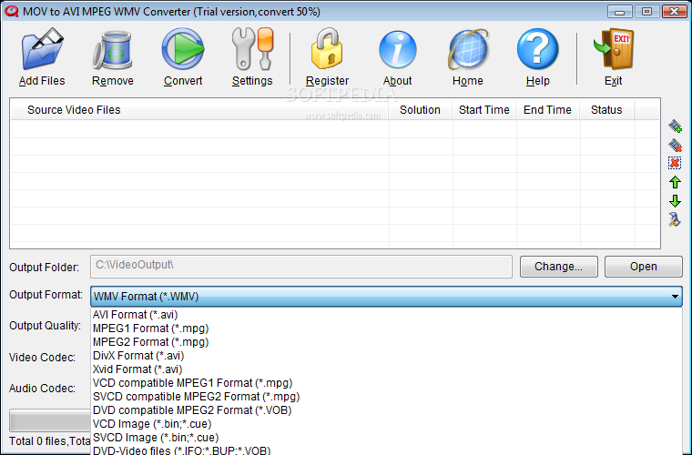Click the small wrench clip settings icon
692x455 pixels.
(x=675, y=219)
